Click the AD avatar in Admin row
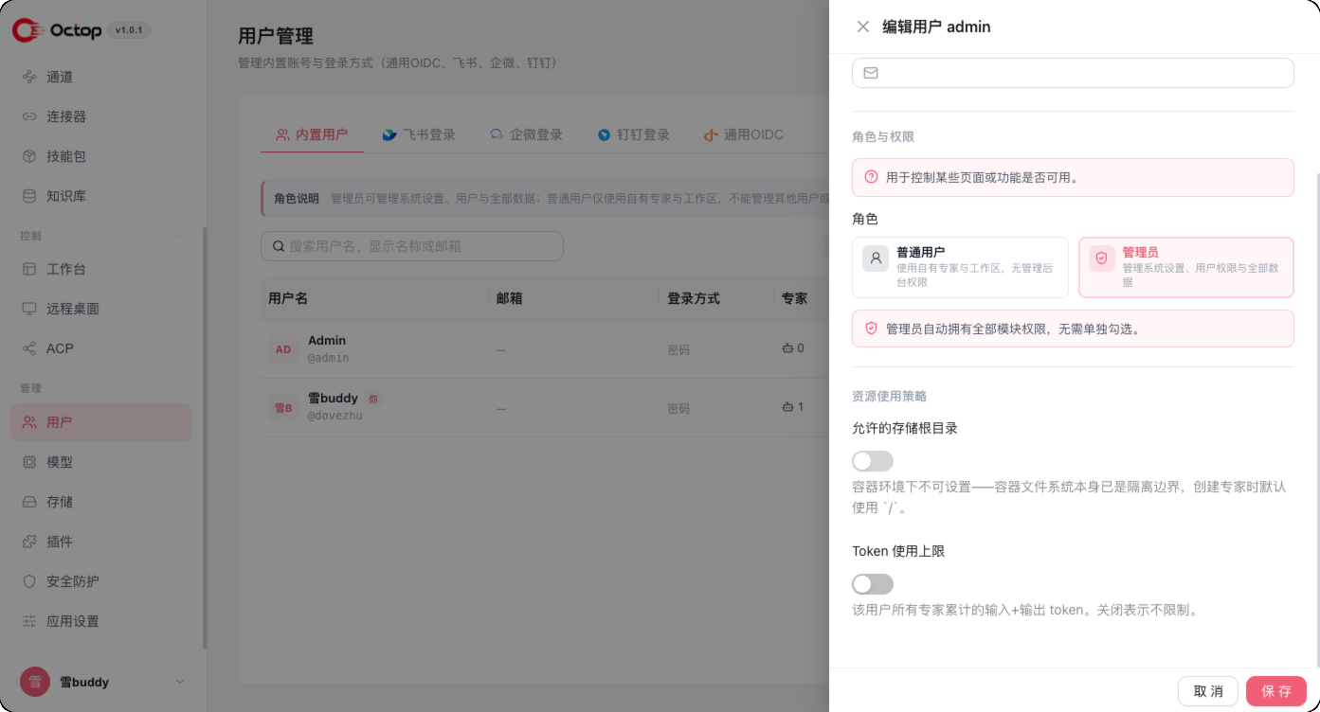1320x712 pixels. click(283, 349)
